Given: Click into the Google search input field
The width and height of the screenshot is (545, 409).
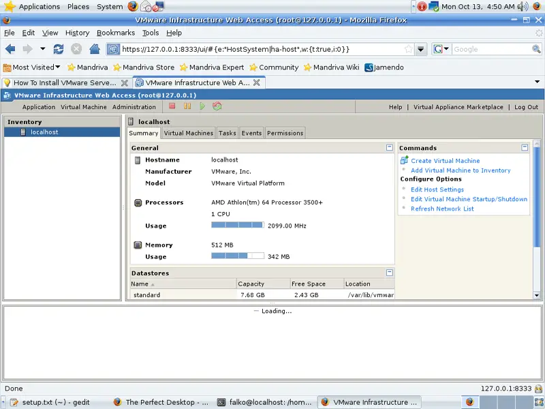Looking at the screenshot, I should tap(491, 49).
